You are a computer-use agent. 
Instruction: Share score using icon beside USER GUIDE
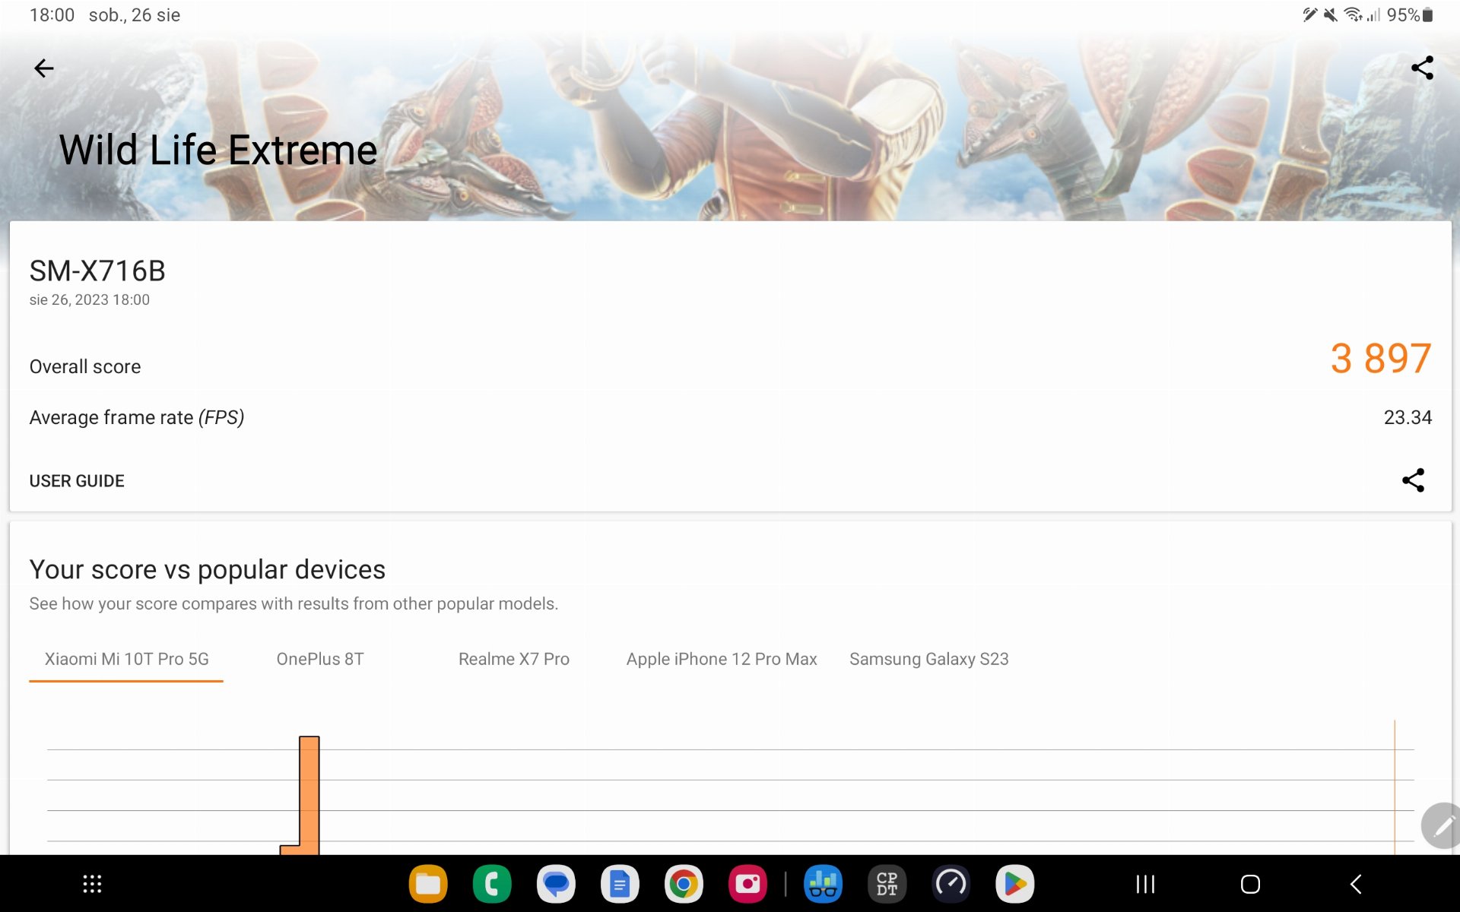pos(1413,480)
